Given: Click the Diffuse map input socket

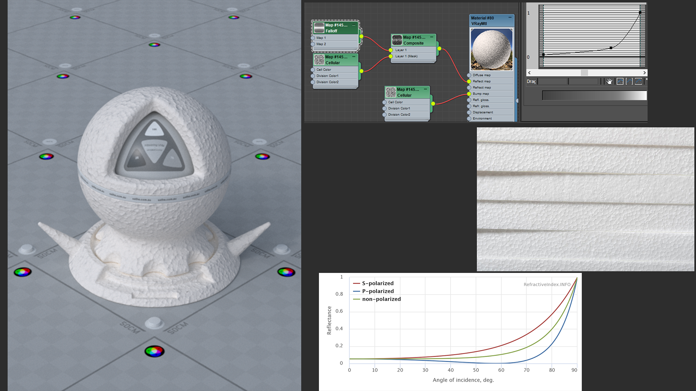Looking at the screenshot, I should (x=469, y=75).
